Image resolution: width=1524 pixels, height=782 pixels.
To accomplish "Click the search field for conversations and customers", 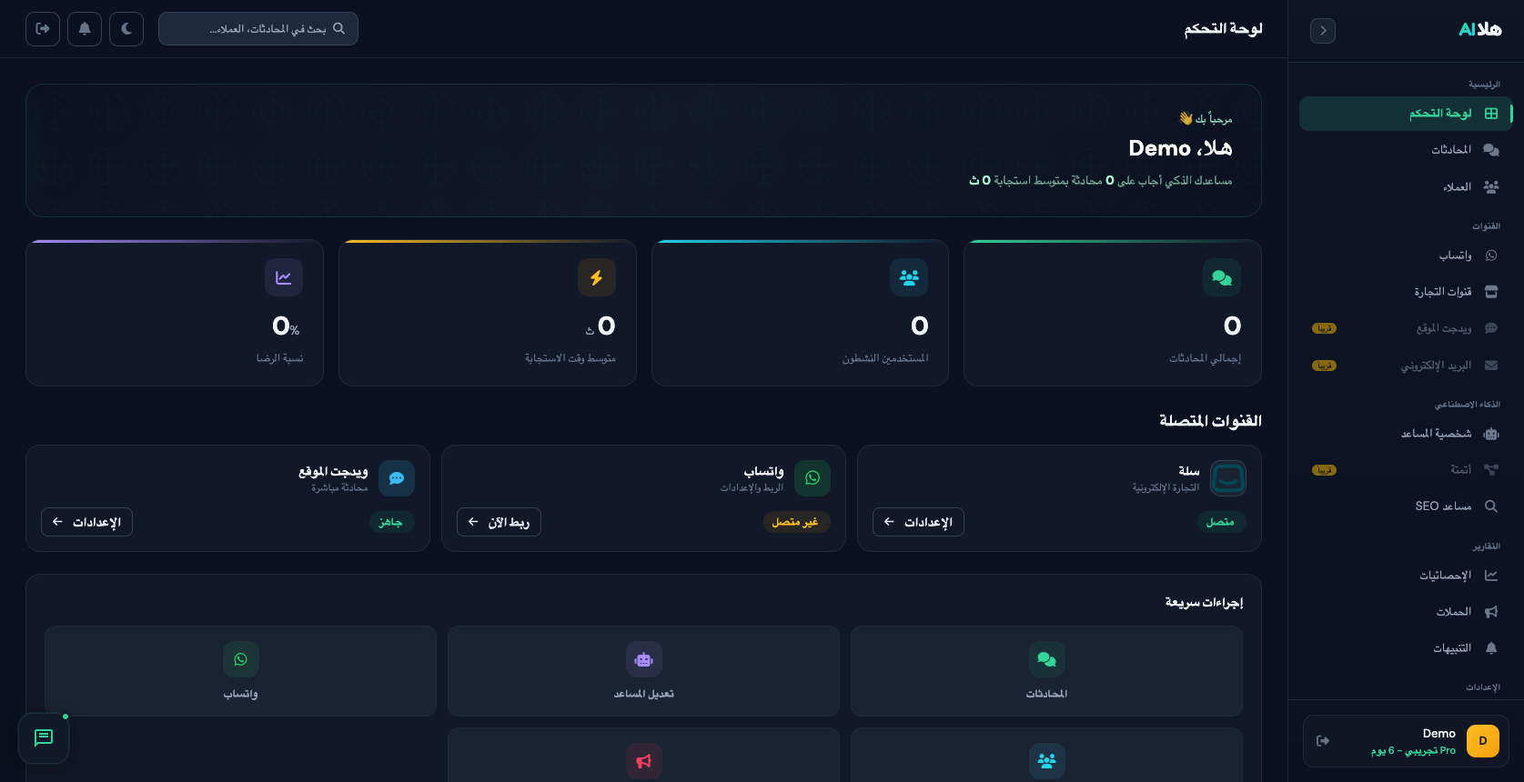I will [258, 29].
